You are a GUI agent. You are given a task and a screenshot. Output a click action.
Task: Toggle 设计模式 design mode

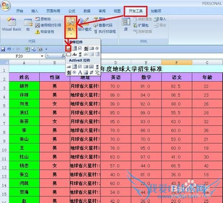pyautogui.click(x=84, y=24)
